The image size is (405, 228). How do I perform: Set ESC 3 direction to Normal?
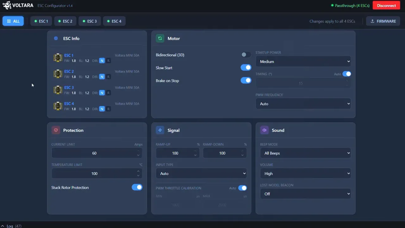(x=102, y=93)
